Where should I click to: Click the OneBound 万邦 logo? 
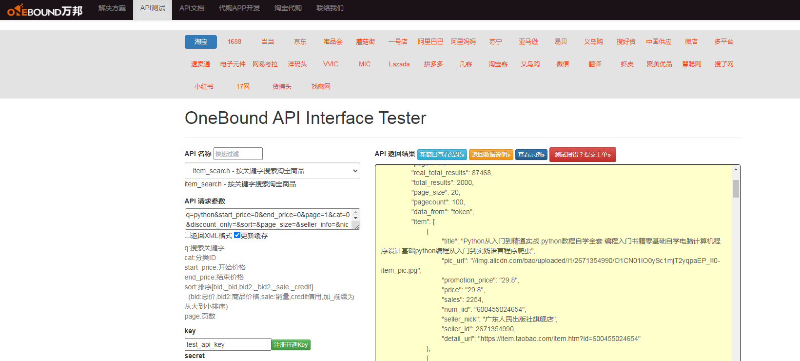pos(45,10)
